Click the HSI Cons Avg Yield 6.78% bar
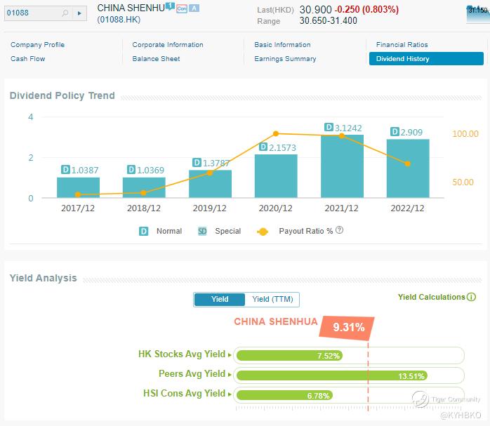Viewport: 490px width, 426px height. coord(285,395)
